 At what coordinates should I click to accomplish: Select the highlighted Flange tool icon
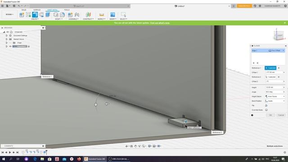(x=35, y=15)
